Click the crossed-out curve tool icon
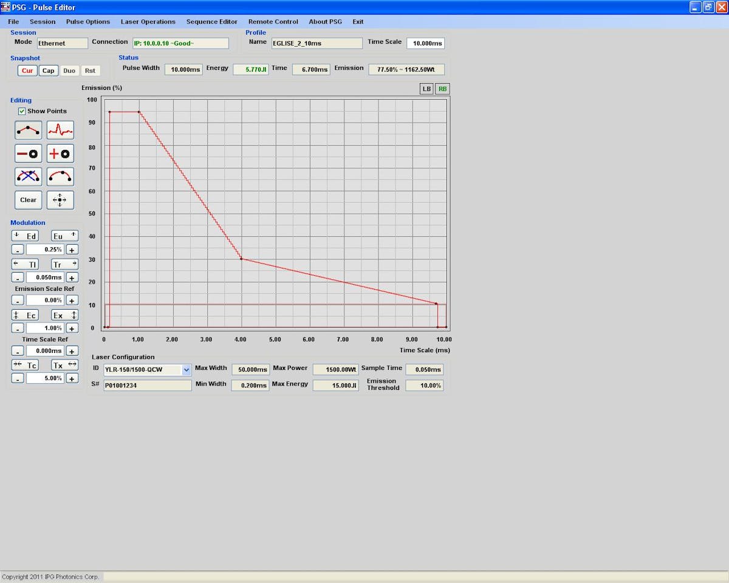729x583 pixels. 28,177
